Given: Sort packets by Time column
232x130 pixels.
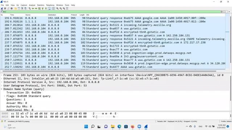Looking at the screenshot, I should coord(12,15).
